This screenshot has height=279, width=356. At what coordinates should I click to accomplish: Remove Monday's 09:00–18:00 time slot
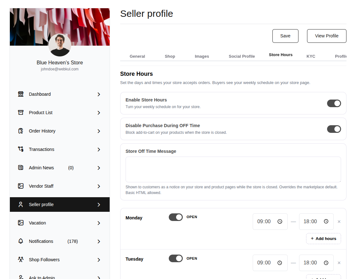click(x=339, y=222)
